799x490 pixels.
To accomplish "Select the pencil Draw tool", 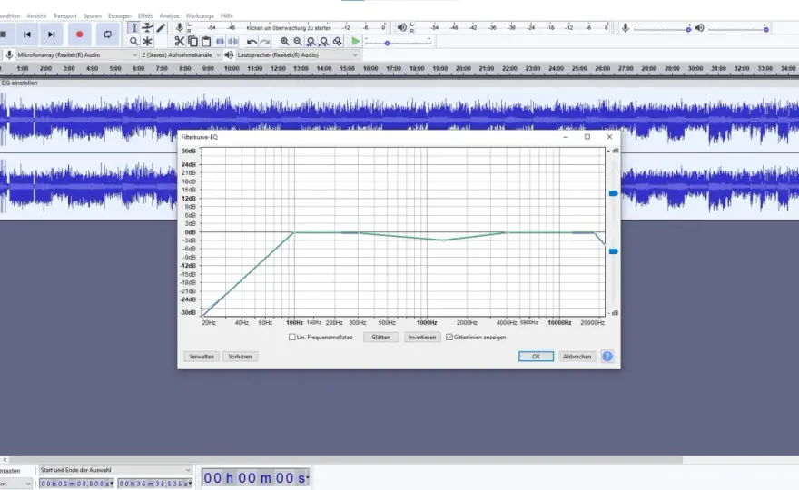I will coord(161,28).
